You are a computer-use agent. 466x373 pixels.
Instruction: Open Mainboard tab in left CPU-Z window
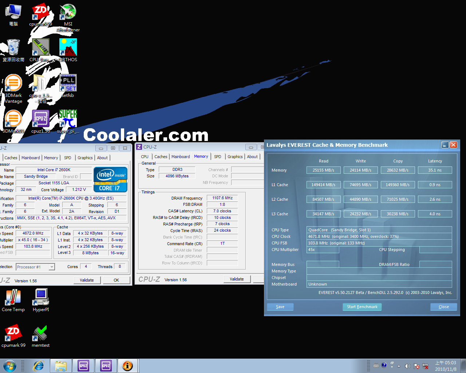tap(31, 158)
